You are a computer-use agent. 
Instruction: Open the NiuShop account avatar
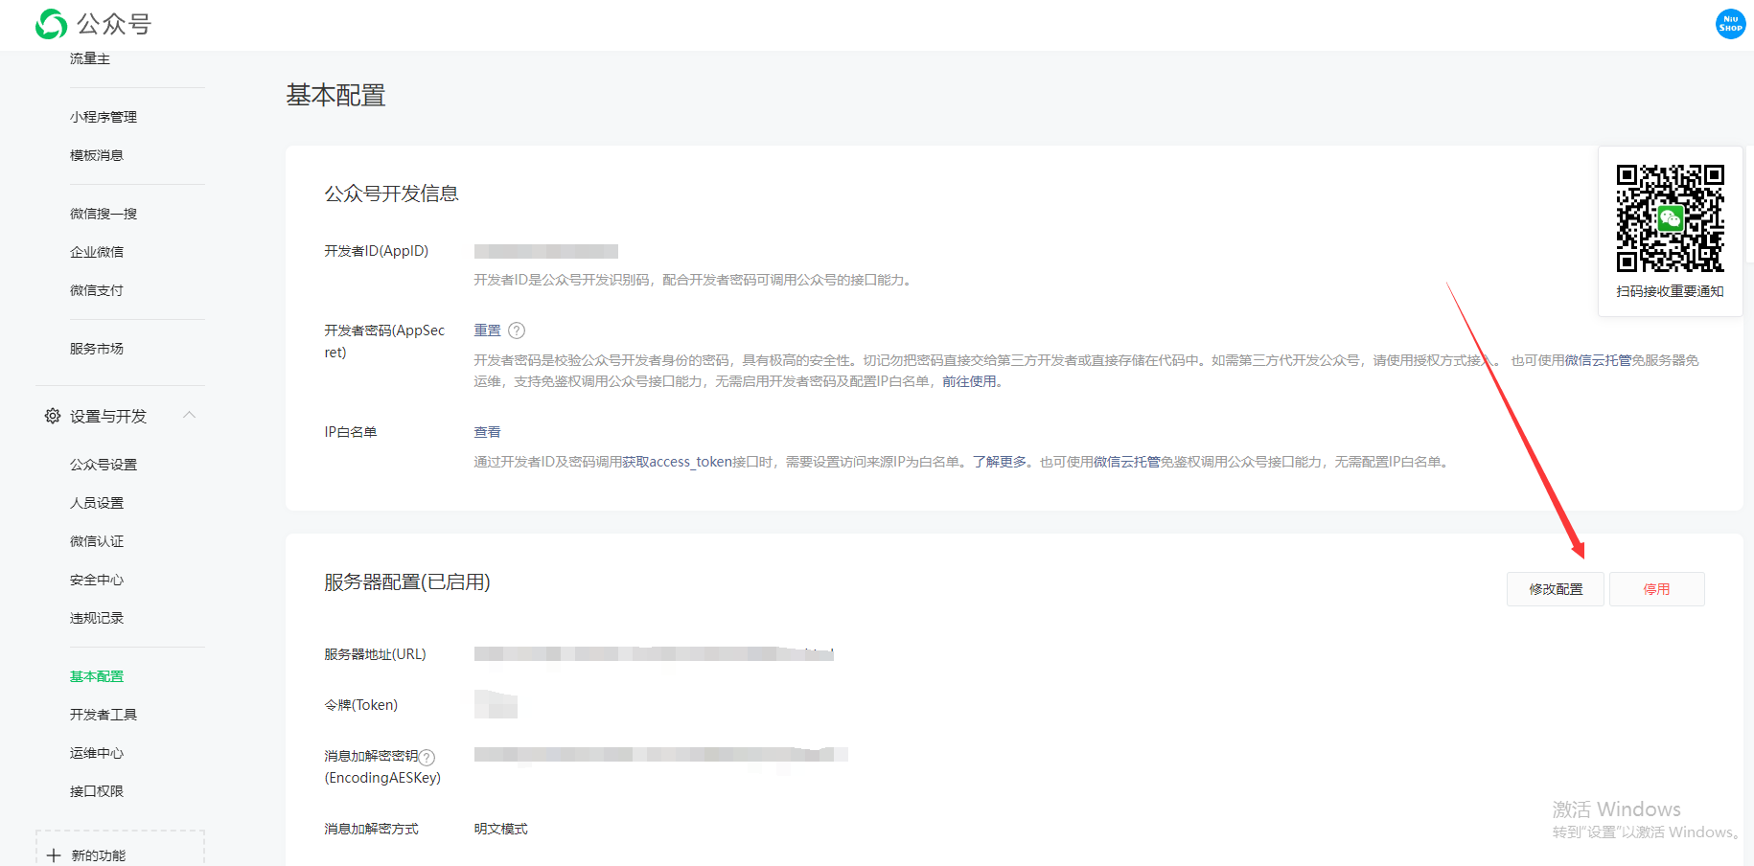click(x=1730, y=24)
